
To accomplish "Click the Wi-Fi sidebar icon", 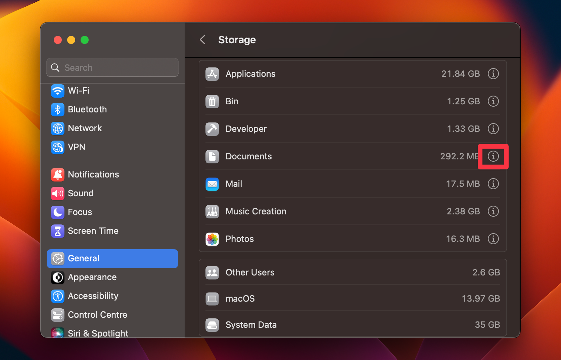I will (57, 91).
